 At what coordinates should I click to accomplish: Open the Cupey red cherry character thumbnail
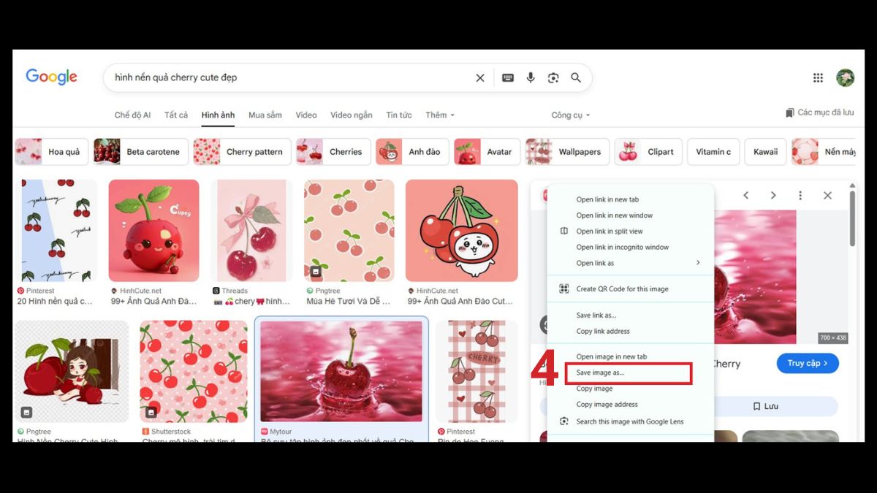tap(153, 231)
